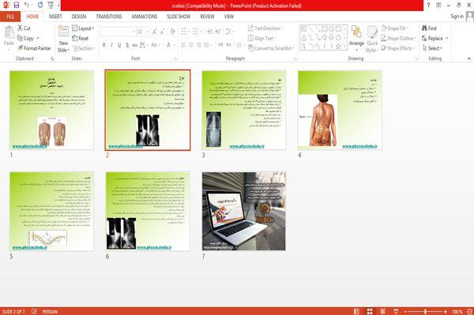
Task: Open the Text Direction dropdown
Action: point(265,28)
